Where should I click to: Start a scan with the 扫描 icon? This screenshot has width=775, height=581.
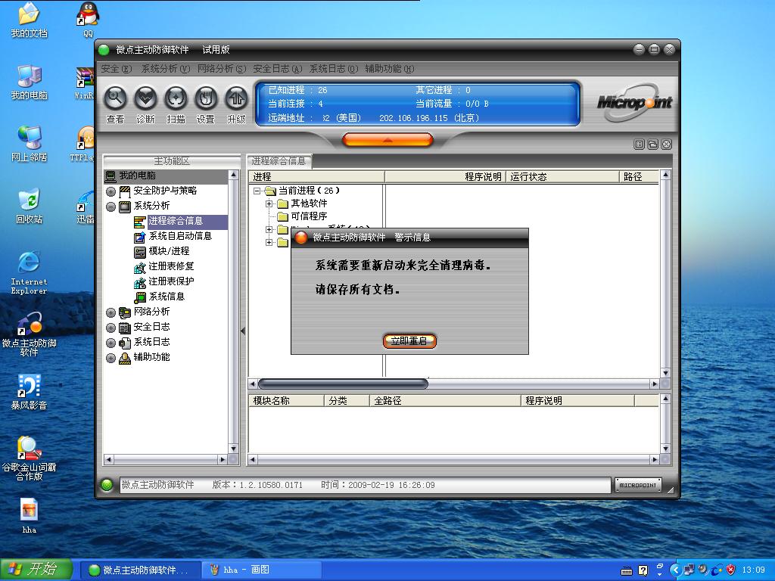pos(176,98)
